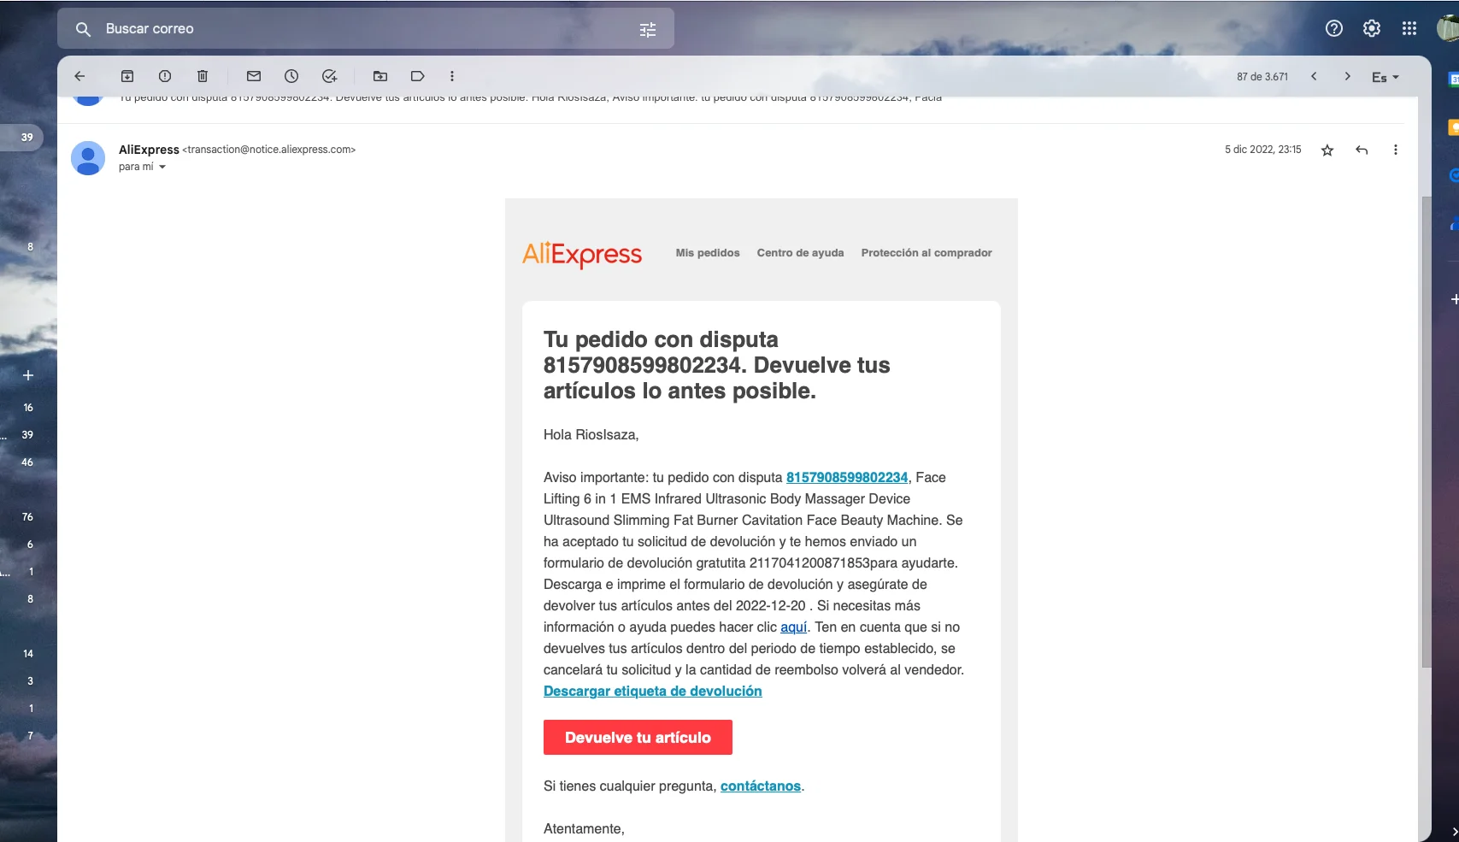
Task: Open the 'Descargar etiqueta de devolución' link
Action: (653, 692)
